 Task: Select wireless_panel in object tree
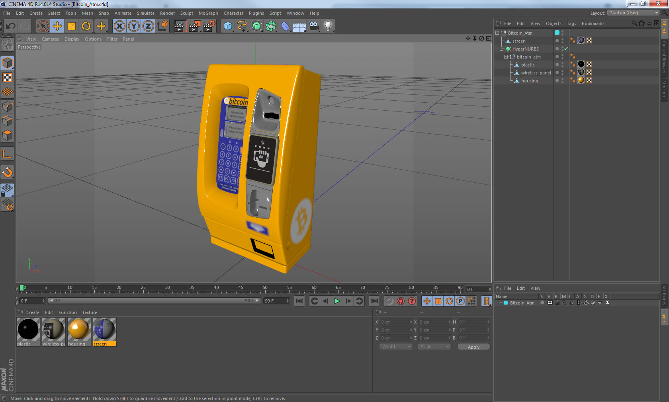coord(536,73)
